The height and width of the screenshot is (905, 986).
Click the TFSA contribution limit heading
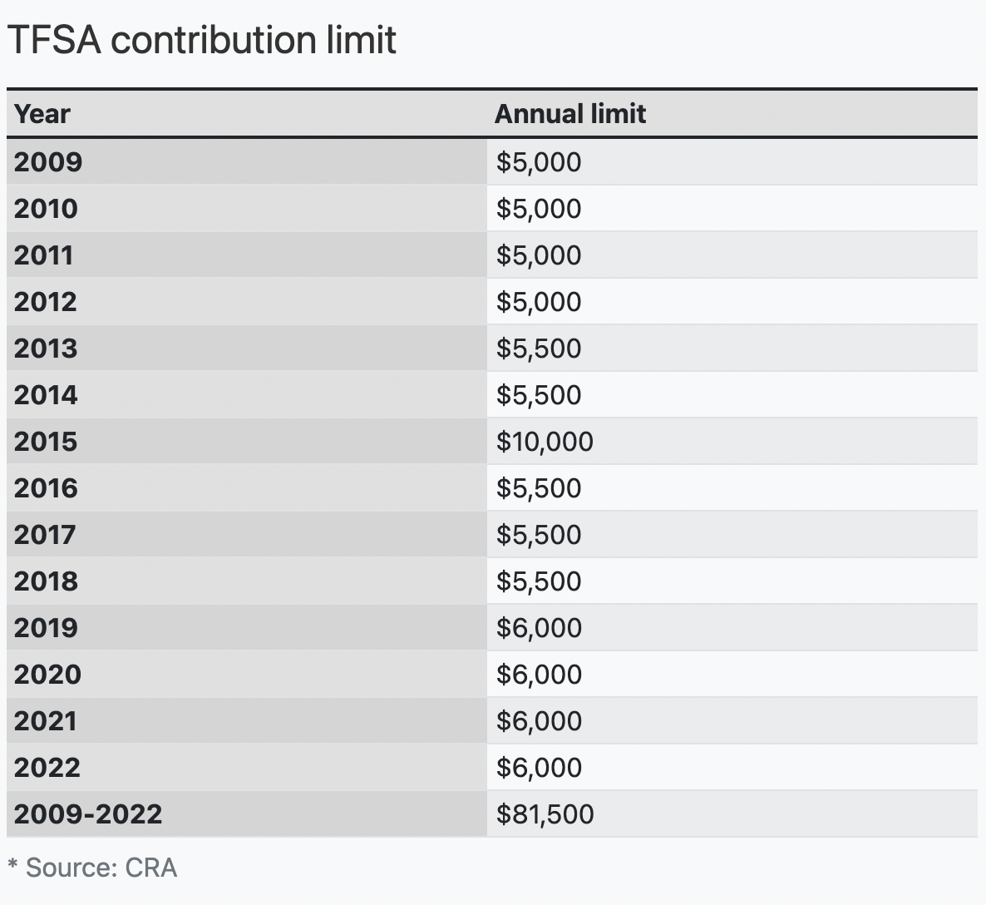coord(202,40)
